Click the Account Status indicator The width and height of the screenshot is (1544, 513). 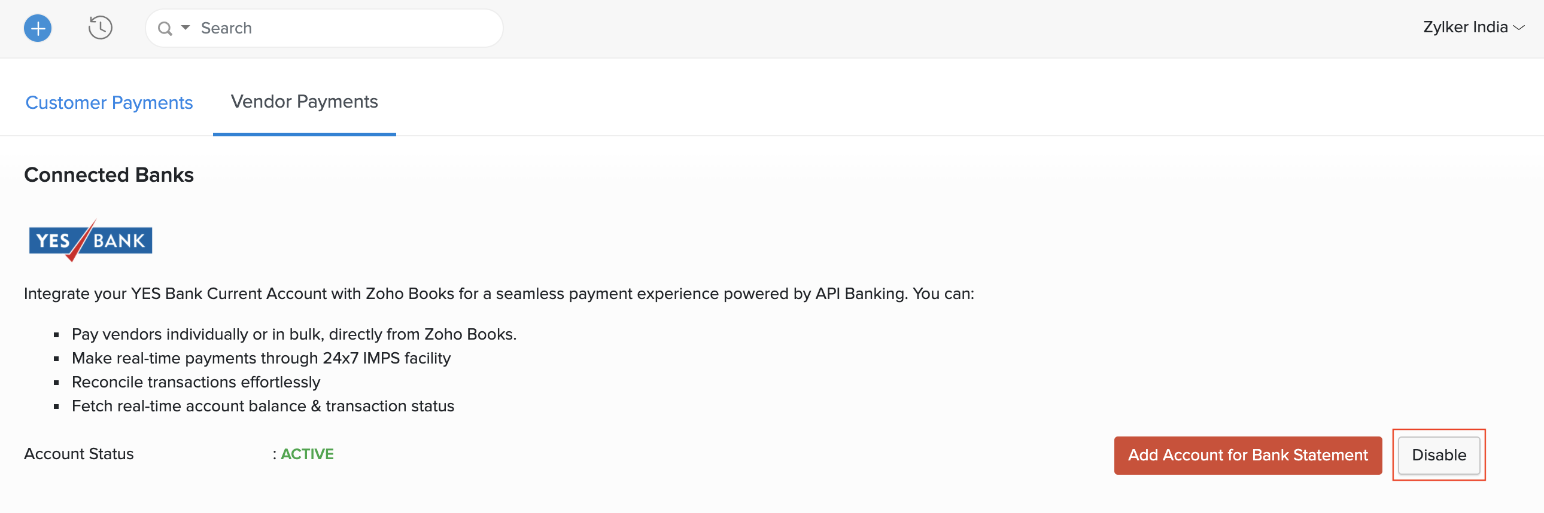tap(78, 454)
